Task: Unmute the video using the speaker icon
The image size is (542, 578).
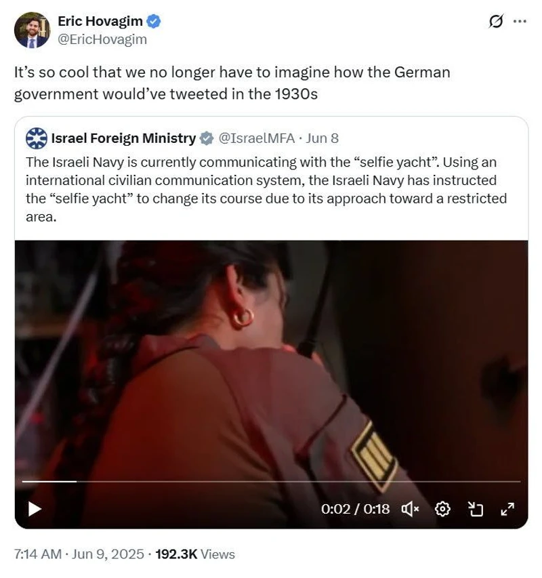Action: point(410,509)
